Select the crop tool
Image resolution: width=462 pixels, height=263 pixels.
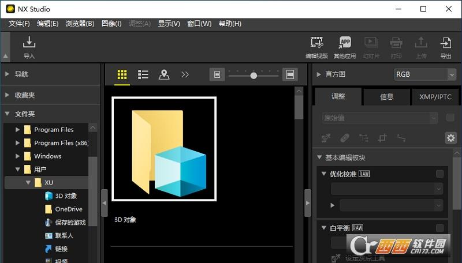[x=382, y=138]
